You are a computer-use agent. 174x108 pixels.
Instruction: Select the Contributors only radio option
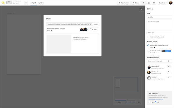(148, 51)
